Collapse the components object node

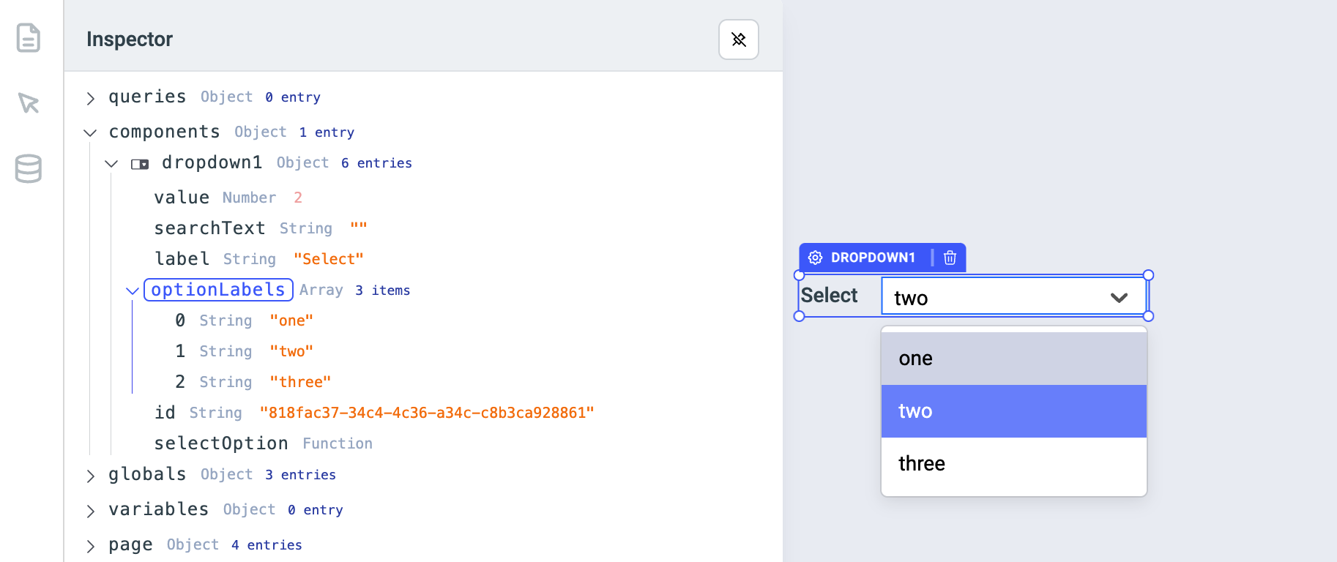click(x=91, y=132)
